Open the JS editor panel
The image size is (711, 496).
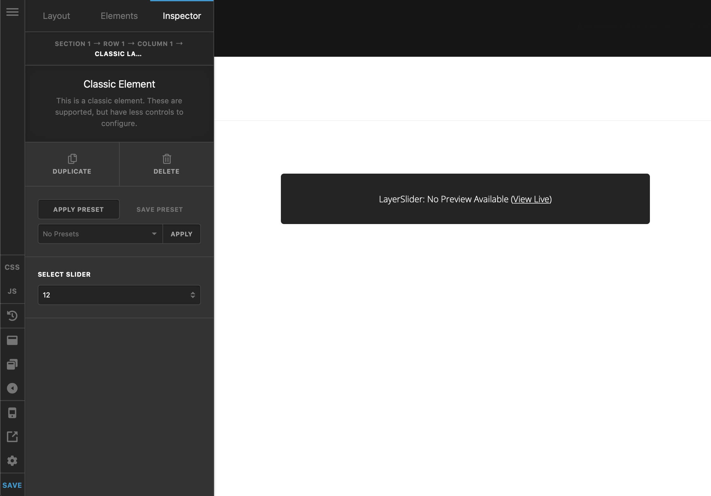[x=12, y=291]
